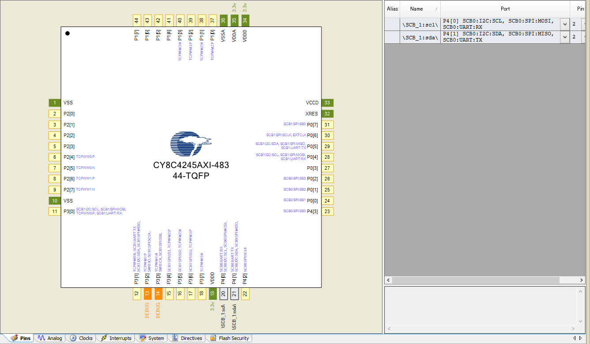590x344 pixels.
Task: Expand port dropdown for \SCB_1:sda\
Action: pyautogui.click(x=565, y=37)
